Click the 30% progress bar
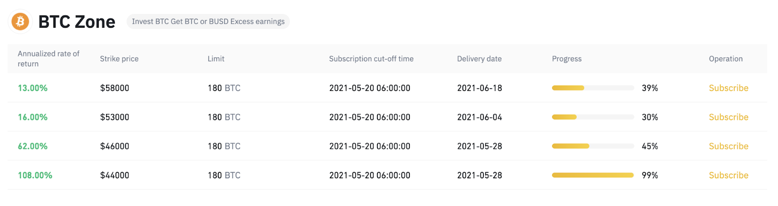The width and height of the screenshot is (778, 206). (x=592, y=117)
